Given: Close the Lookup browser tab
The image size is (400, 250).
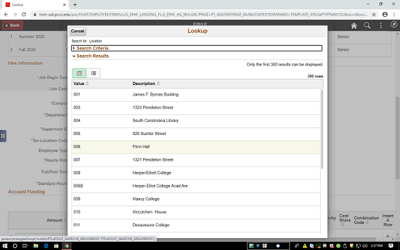Looking at the screenshot, I should pos(64,4).
